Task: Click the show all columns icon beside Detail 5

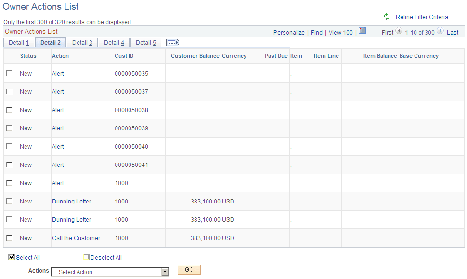Action: click(x=172, y=42)
